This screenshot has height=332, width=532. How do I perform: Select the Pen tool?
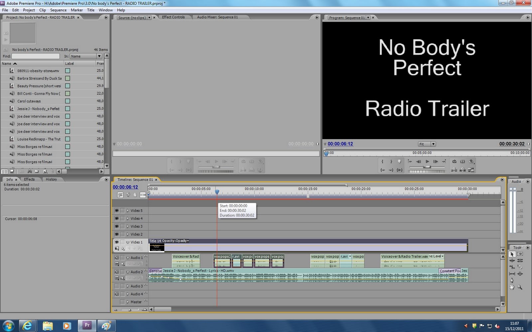point(512,280)
